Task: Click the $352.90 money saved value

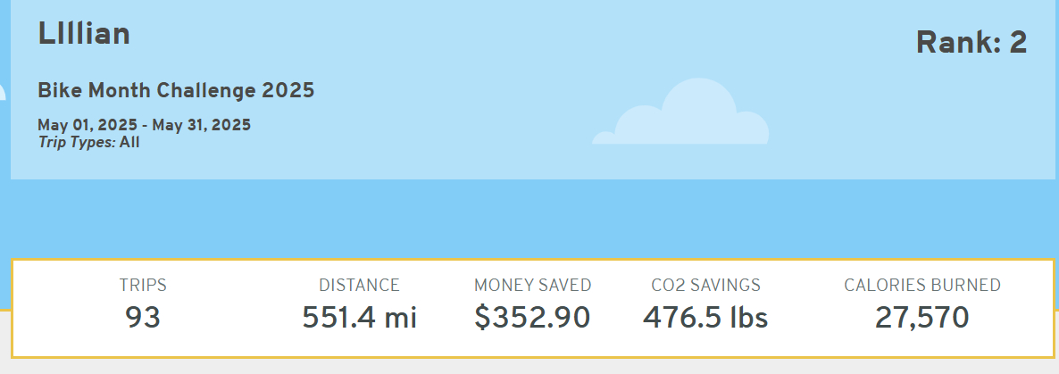Action: 532,317
